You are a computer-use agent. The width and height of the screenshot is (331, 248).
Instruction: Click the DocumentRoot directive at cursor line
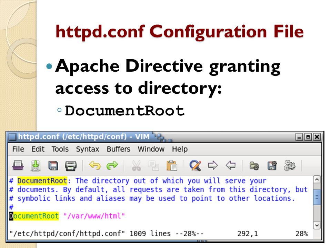[34, 216]
